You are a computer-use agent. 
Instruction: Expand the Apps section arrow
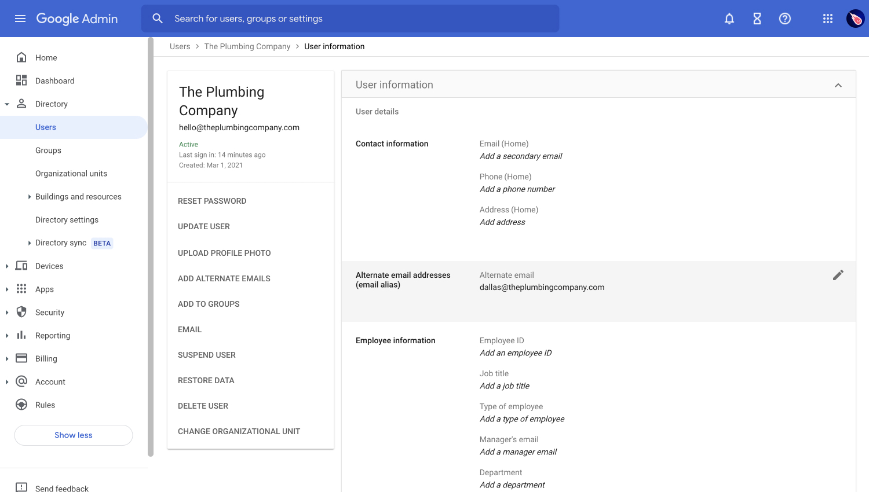coord(7,289)
